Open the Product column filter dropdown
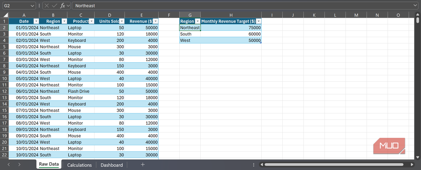This screenshot has height=170, width=421. pyautogui.click(x=92, y=21)
